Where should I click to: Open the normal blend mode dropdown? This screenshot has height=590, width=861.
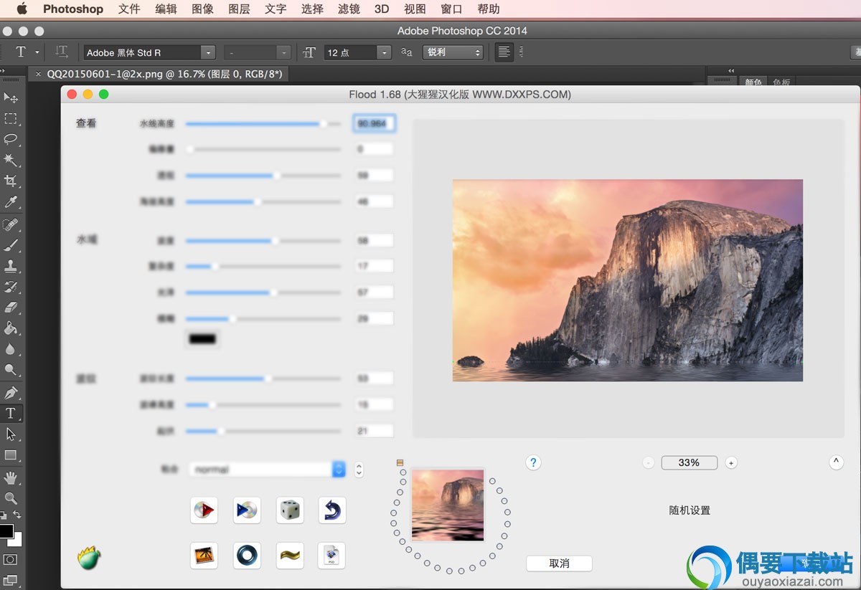(x=268, y=470)
